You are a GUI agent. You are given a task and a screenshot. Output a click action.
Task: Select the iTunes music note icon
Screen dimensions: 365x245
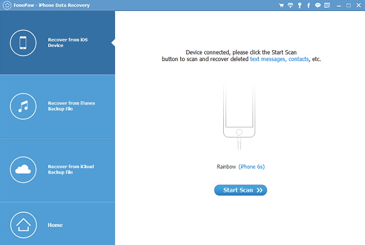pos(23,106)
